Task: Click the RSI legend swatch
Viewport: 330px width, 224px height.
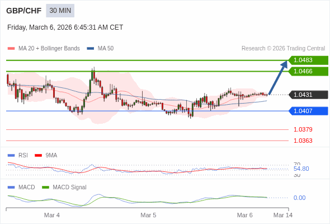Action: pyautogui.click(x=11, y=156)
